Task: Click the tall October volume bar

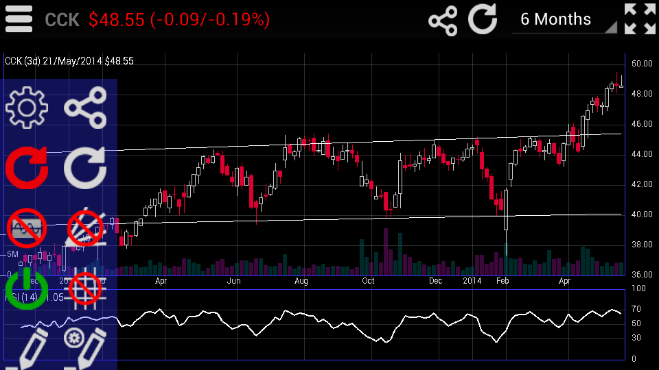Action: pos(385,251)
